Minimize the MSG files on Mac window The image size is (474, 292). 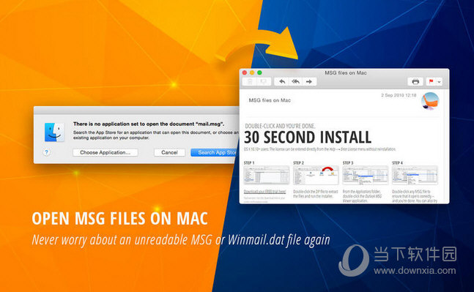click(x=252, y=72)
